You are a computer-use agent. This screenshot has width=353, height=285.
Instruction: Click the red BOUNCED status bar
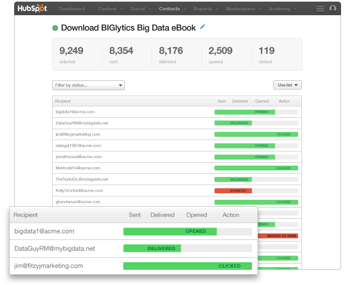point(233,191)
